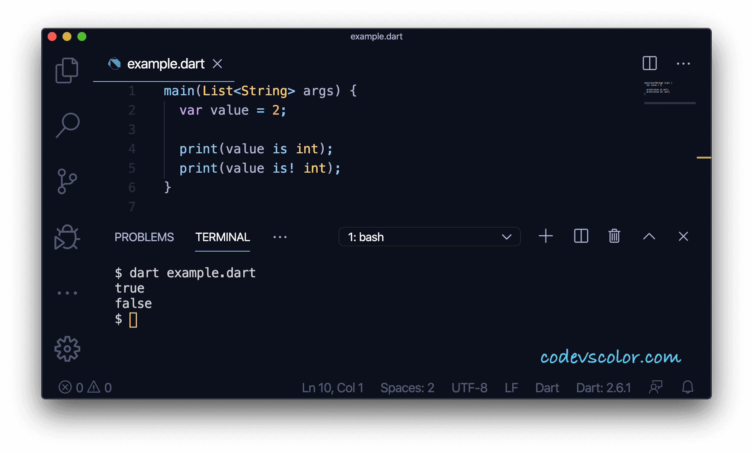Open the Run and Debug view
The height and width of the screenshot is (454, 753).
click(67, 237)
